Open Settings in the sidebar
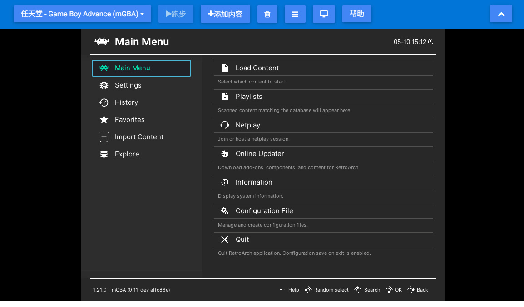Image resolution: width=524 pixels, height=307 pixels. pyautogui.click(x=141, y=85)
